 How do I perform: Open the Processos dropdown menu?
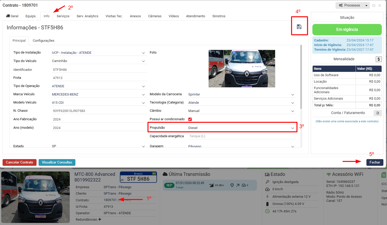(x=352, y=5)
